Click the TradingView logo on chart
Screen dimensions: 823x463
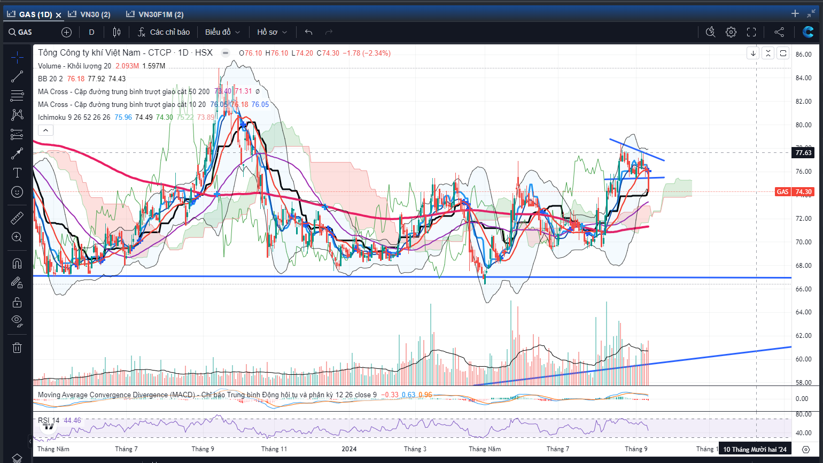(49, 426)
